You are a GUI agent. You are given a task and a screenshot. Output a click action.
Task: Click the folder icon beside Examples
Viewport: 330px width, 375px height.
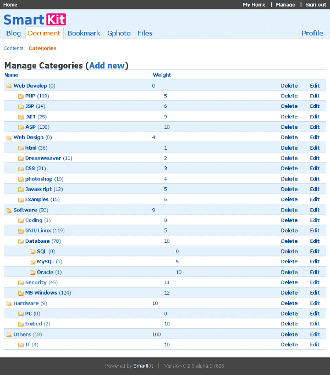pyautogui.click(x=21, y=200)
